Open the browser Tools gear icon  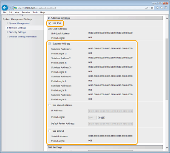coord(166,8)
